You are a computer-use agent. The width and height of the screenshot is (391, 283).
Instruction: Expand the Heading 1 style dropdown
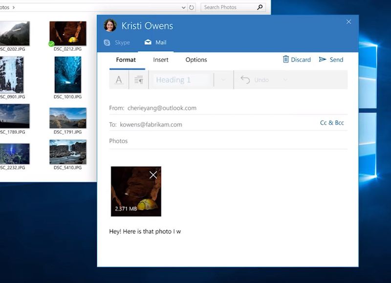pyautogui.click(x=223, y=80)
